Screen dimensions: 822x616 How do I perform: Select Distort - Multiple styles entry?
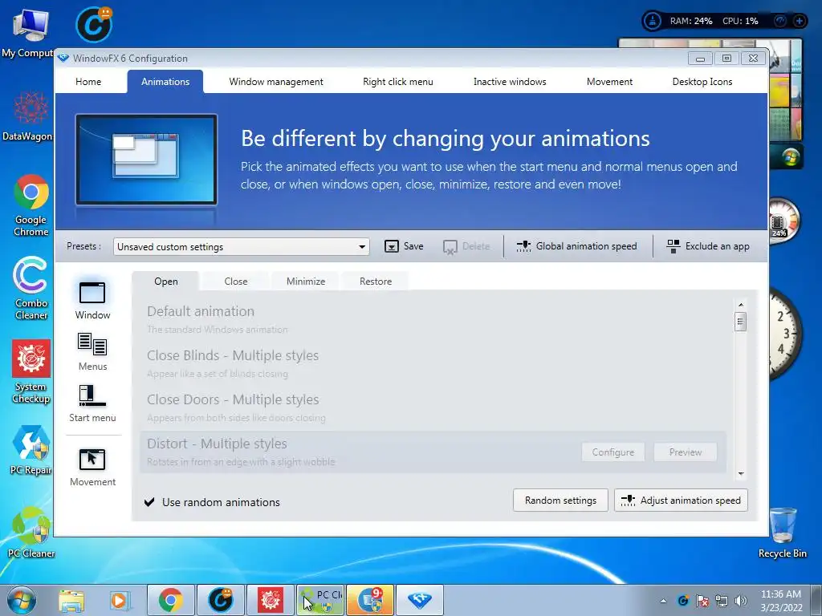coord(433,452)
